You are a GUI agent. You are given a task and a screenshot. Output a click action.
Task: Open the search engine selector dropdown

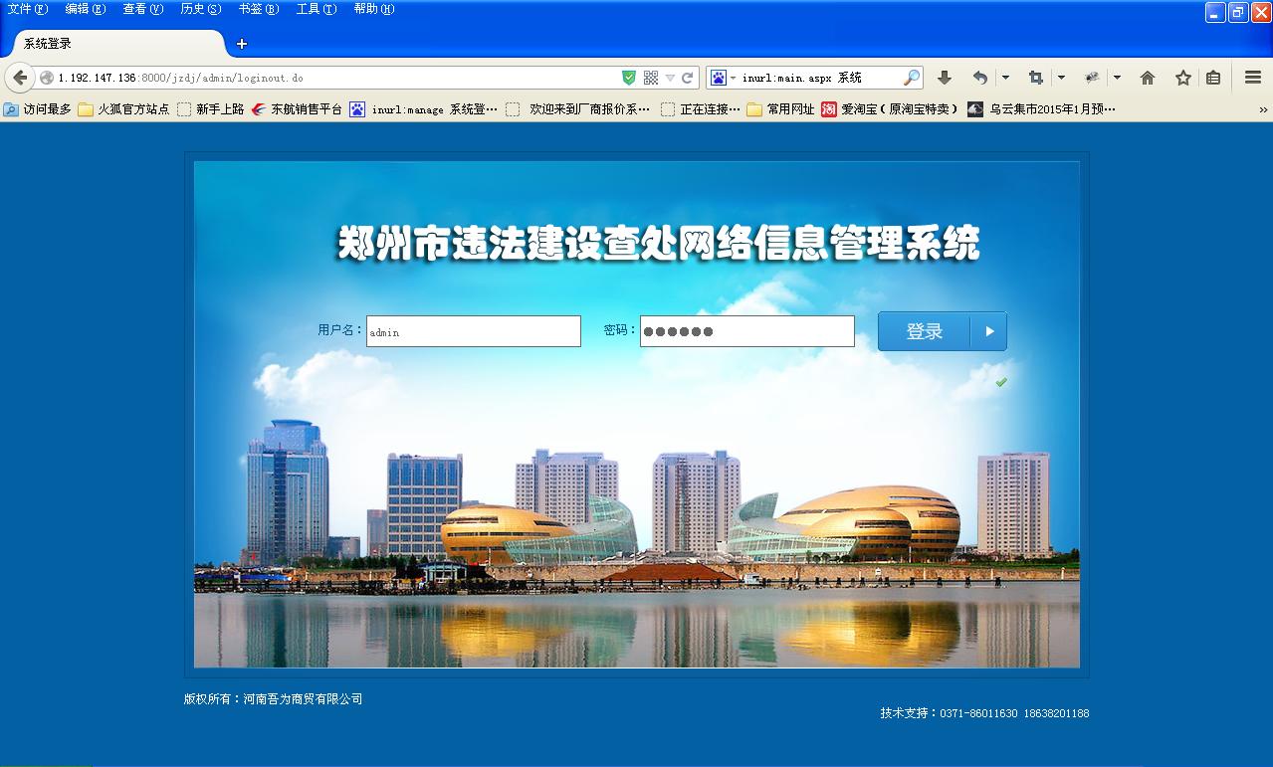coord(723,78)
